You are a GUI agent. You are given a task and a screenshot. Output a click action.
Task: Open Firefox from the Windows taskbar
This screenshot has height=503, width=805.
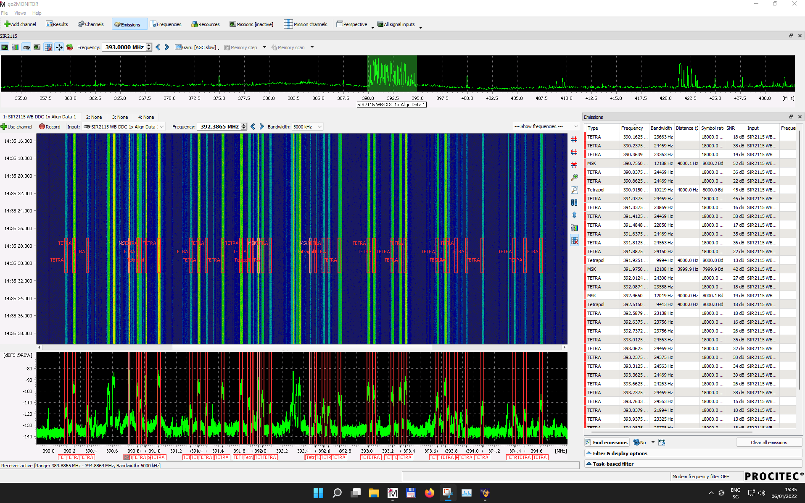(429, 493)
